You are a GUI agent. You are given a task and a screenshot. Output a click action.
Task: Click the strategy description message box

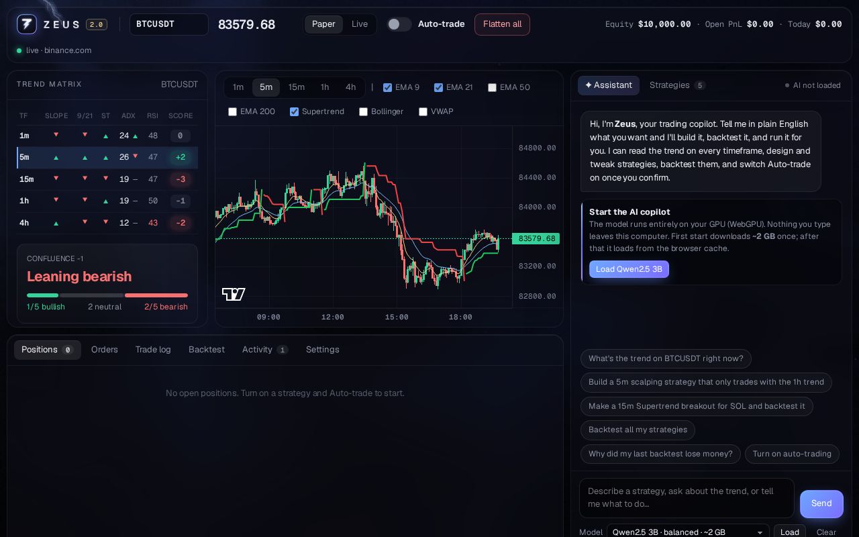687,497
